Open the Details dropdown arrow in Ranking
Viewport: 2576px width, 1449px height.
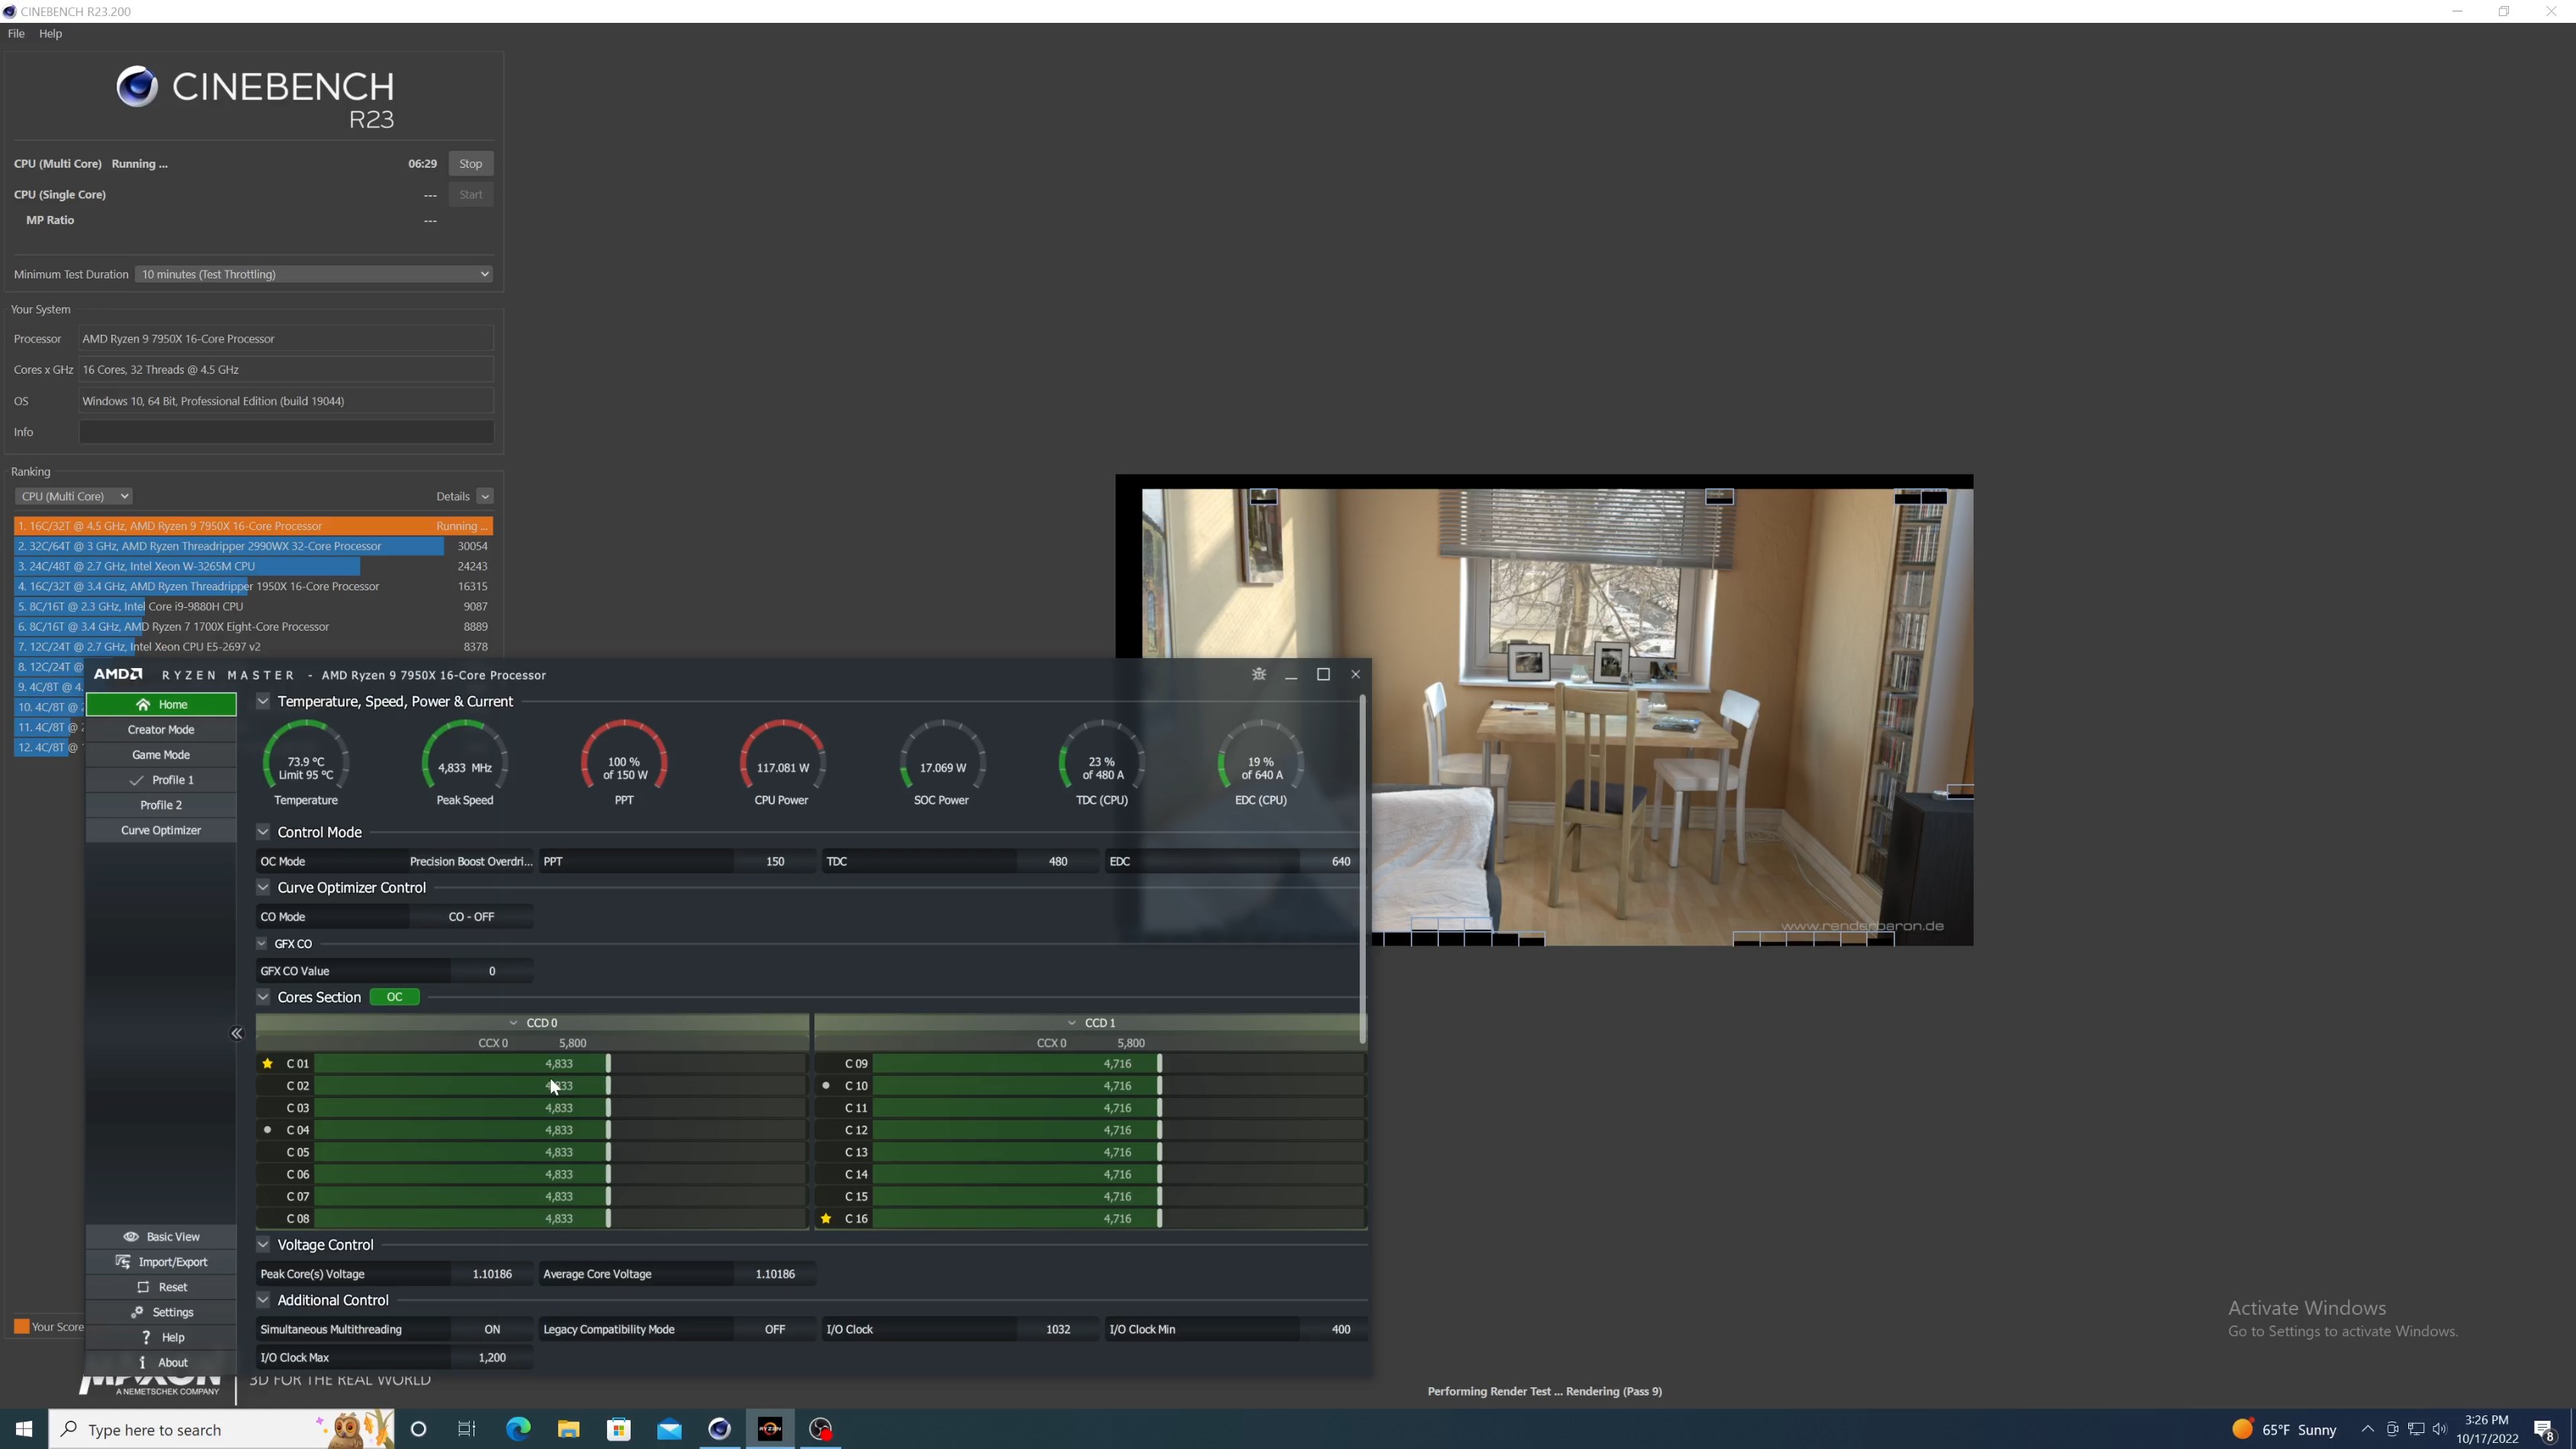(x=485, y=496)
